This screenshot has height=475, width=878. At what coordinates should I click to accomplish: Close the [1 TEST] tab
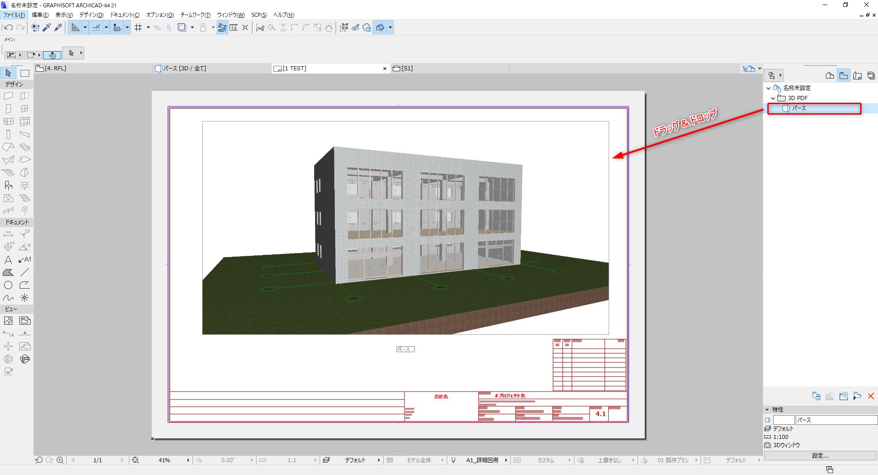tap(385, 69)
